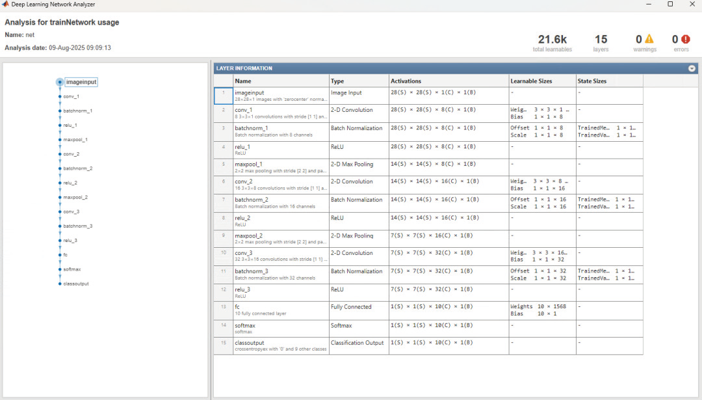
Task: Click Image Input type cell
Action: (x=359, y=96)
